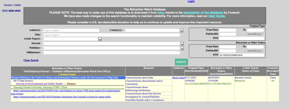290x109 pixels.
Task: Focus the Journal search field
Action: pyautogui.click(x=110, y=44)
